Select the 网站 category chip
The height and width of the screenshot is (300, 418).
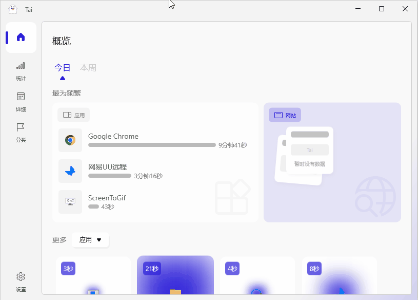coord(285,115)
